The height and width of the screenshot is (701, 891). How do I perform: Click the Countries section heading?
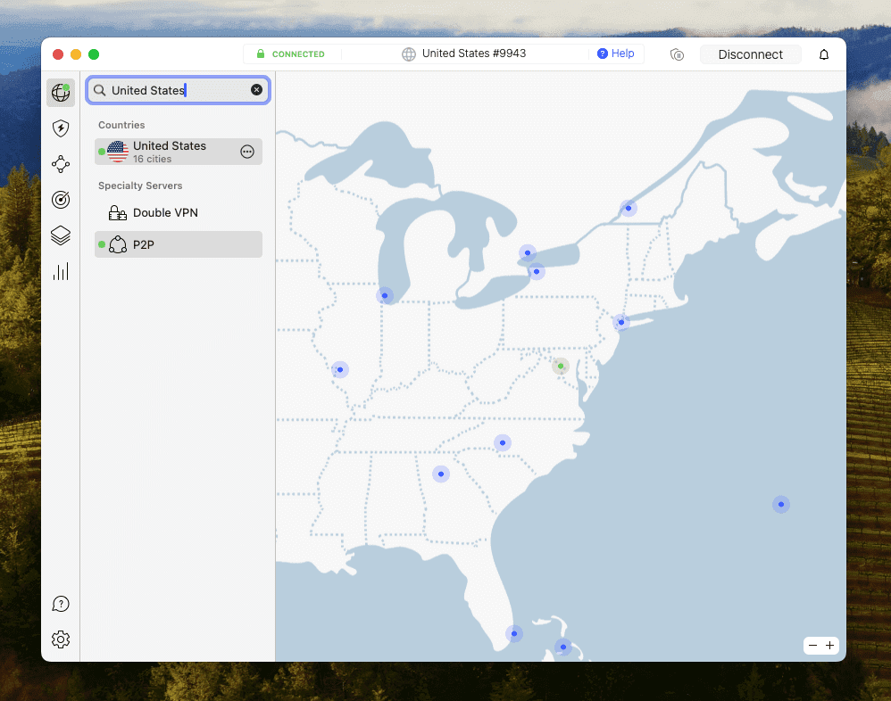click(121, 125)
